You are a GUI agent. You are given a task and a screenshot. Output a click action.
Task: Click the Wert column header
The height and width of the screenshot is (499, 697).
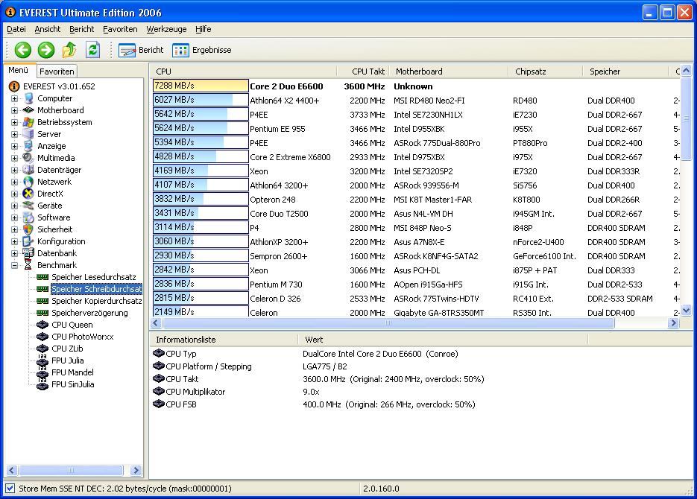click(x=443, y=340)
